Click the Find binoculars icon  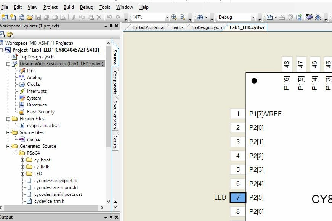(200, 17)
